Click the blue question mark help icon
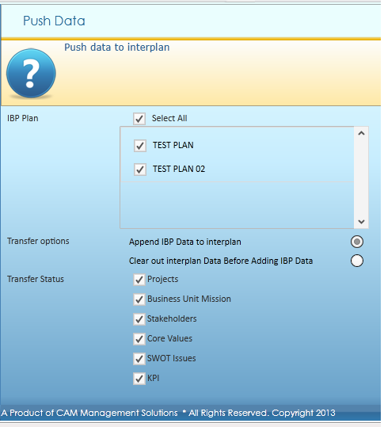 tap(31, 73)
